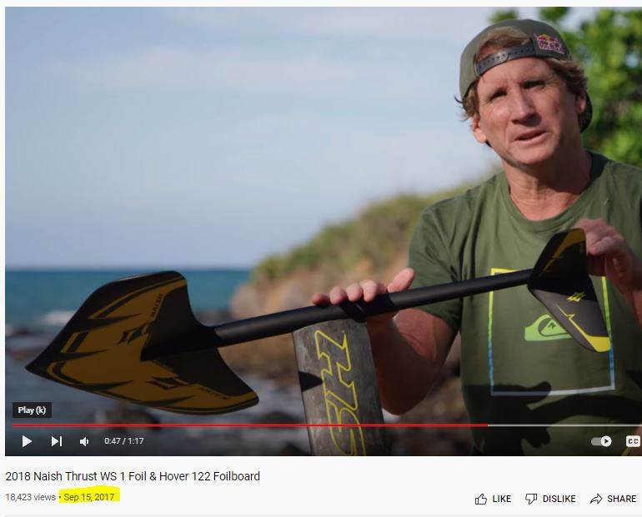The image size is (642, 517).
Task: Mute the video with speaker icon
Action: pos(84,441)
